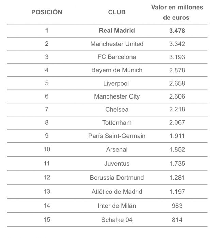The image size is (218, 238).
Task: Click the Manchester City cell
Action: click(x=117, y=96)
